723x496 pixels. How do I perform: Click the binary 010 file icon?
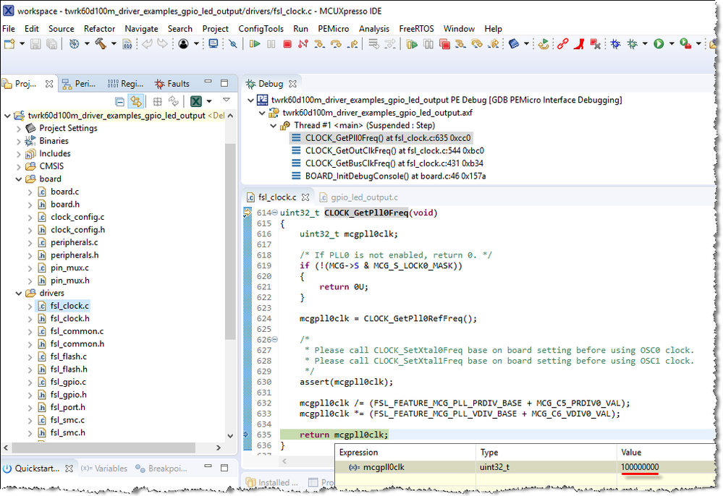127,44
